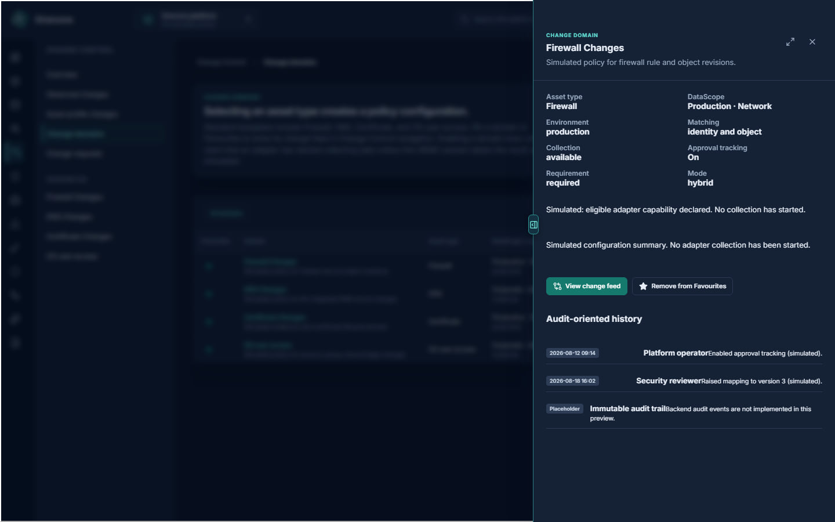
Task: Click the Firewall Changes panel title
Action: (x=584, y=48)
